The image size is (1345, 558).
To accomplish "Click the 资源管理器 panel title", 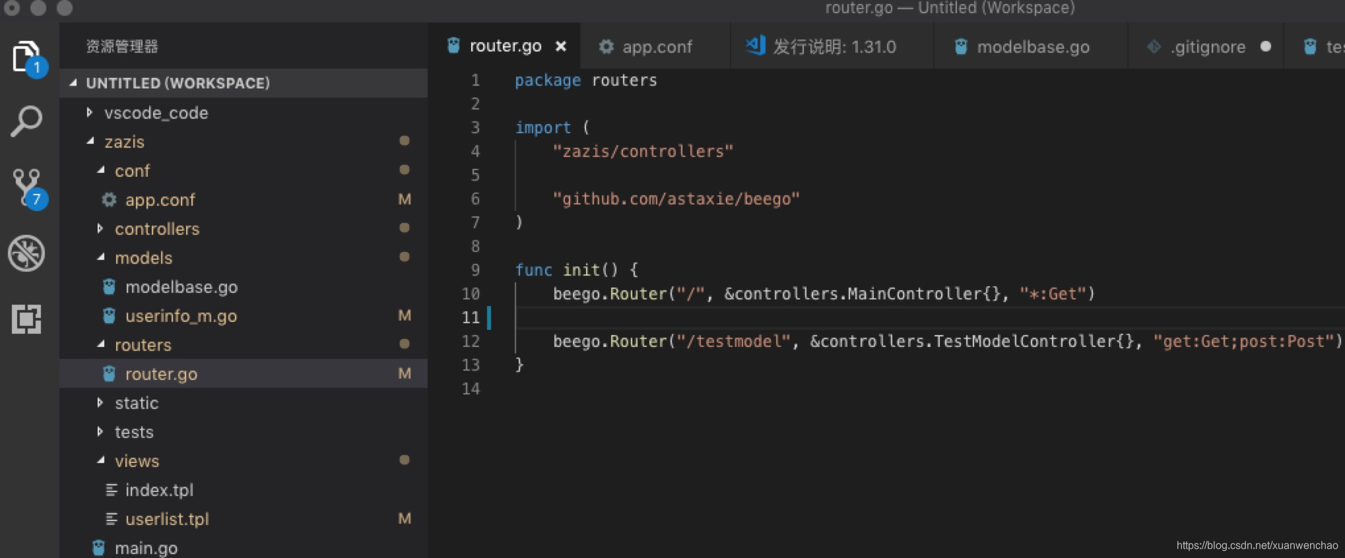I will (122, 46).
